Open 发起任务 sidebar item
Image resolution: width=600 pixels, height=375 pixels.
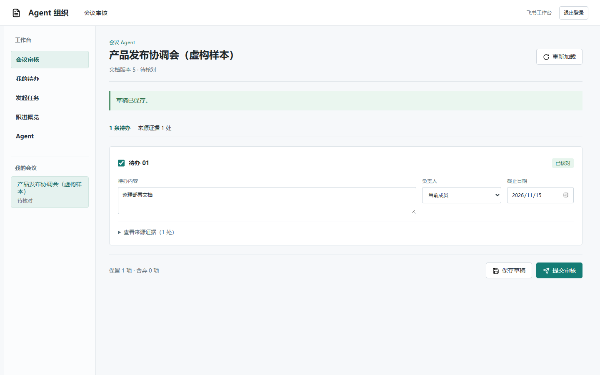[50, 98]
